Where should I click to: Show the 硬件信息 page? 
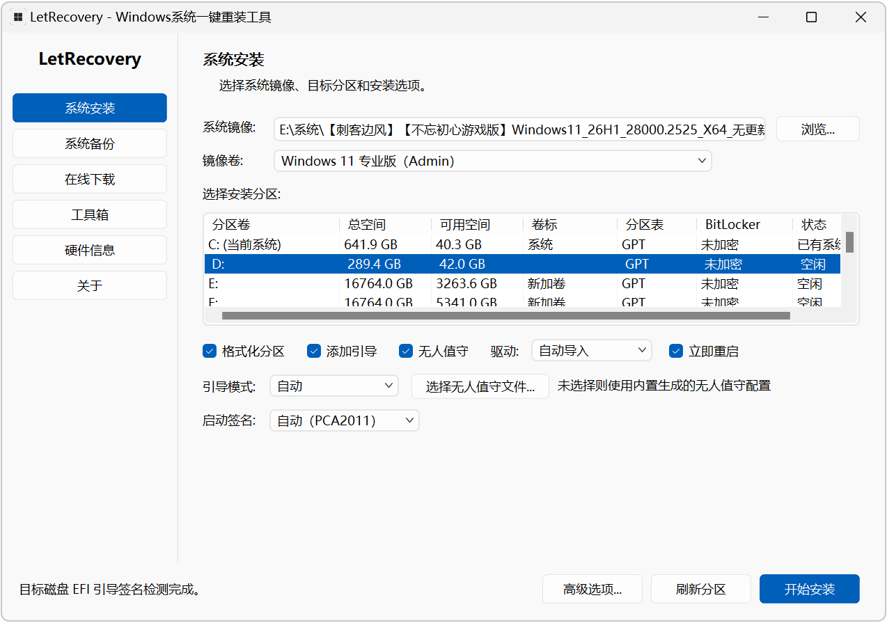(x=90, y=250)
